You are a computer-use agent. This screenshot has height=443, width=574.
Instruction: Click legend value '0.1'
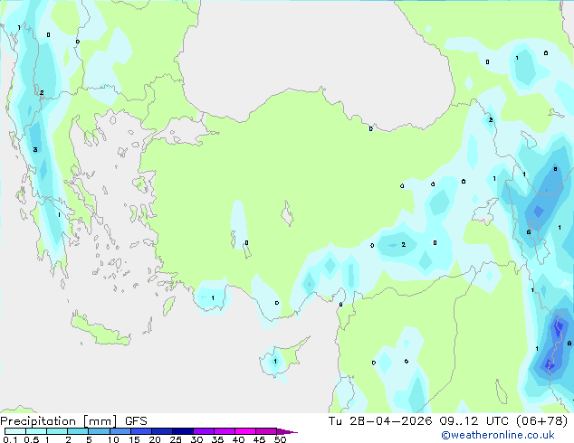point(10,439)
